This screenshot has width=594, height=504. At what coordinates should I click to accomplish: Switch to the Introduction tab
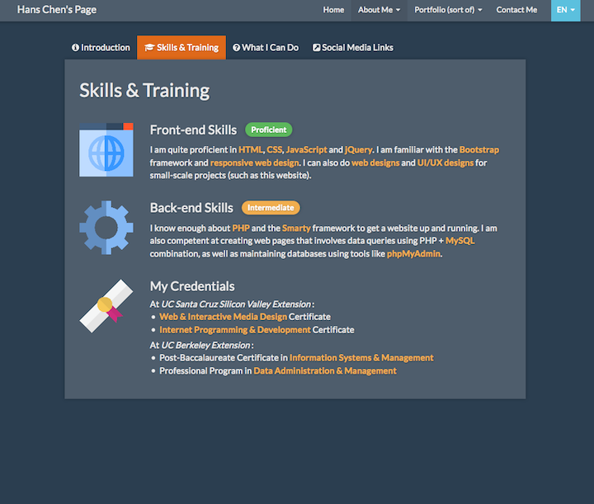(x=101, y=48)
